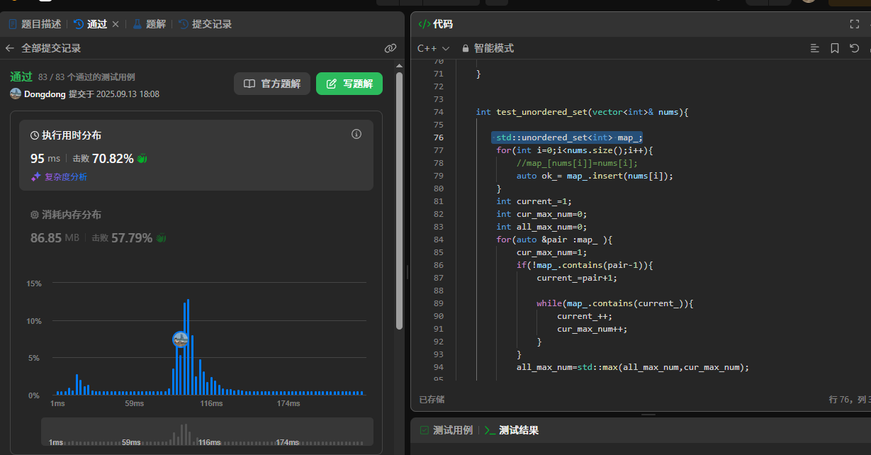Click the avatar marker on the runtime chart
Viewport: 871px width, 455px height.
coord(181,339)
